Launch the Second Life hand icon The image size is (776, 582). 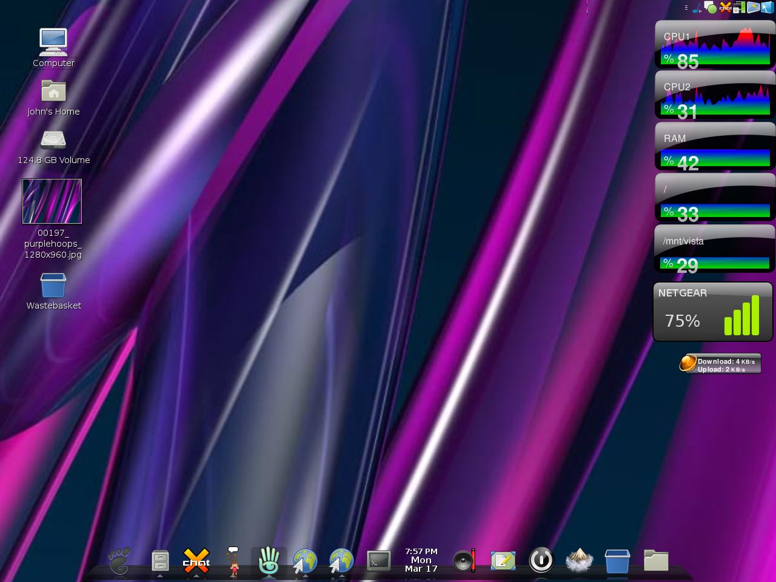[269, 560]
